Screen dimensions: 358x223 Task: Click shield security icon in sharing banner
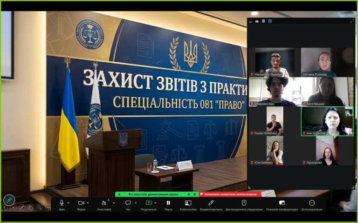[194, 195]
